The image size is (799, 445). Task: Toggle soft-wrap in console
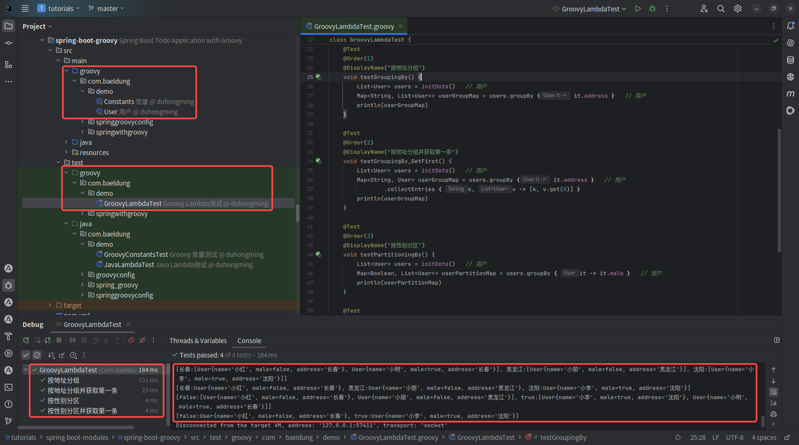click(x=774, y=392)
